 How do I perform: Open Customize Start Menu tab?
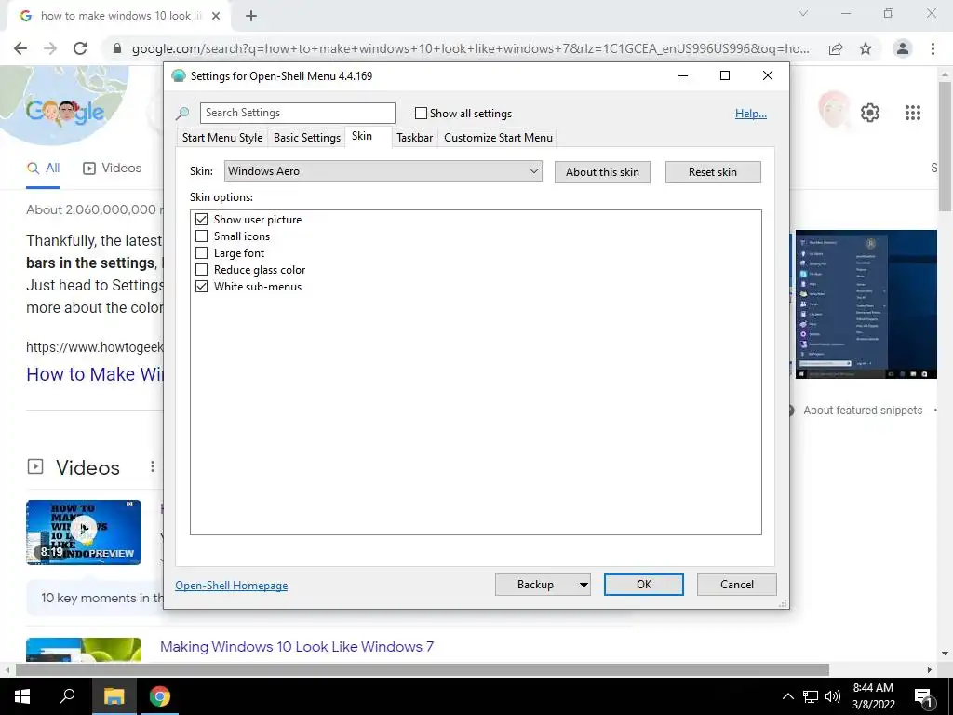click(499, 138)
